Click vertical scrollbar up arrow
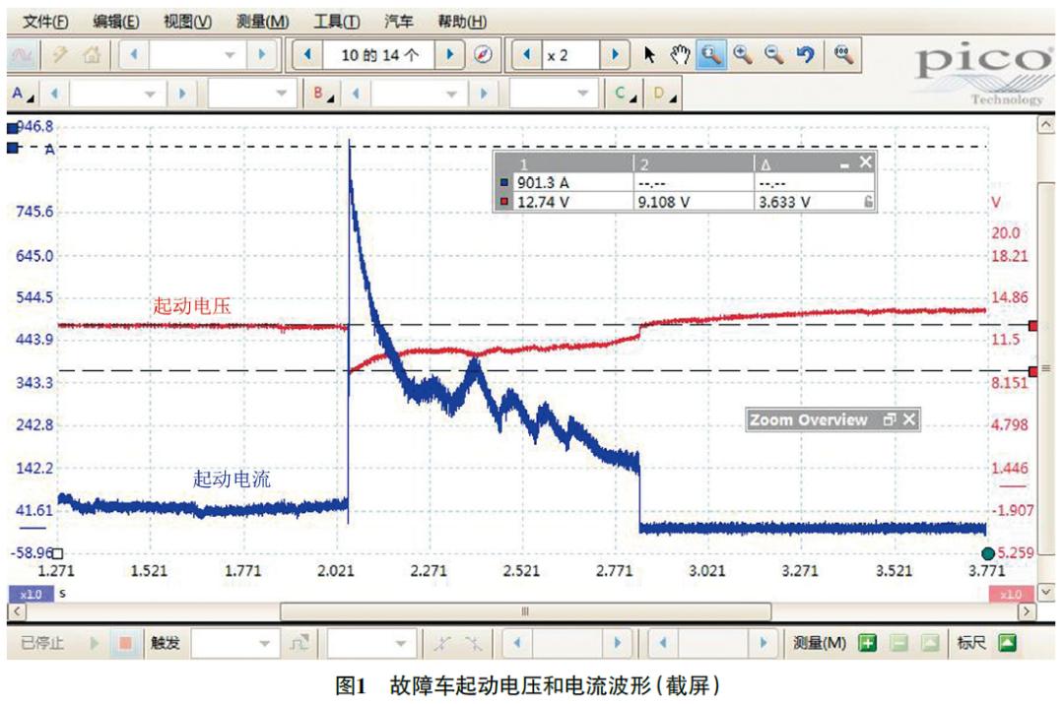This screenshot has width=1064, height=704. click(1045, 125)
